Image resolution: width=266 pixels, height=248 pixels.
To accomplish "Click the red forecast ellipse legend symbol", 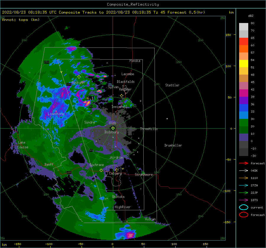I will [x=244, y=215].
